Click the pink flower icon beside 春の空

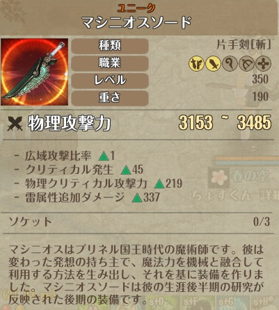click(219, 177)
